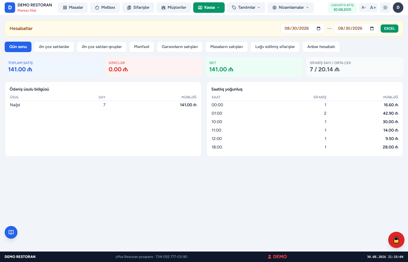Decrease font size with A- button
The width and height of the screenshot is (408, 262).
pyautogui.click(x=364, y=8)
